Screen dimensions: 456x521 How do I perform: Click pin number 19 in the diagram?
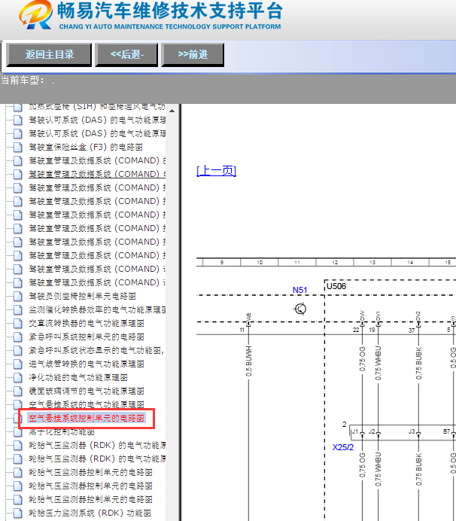coord(372,330)
